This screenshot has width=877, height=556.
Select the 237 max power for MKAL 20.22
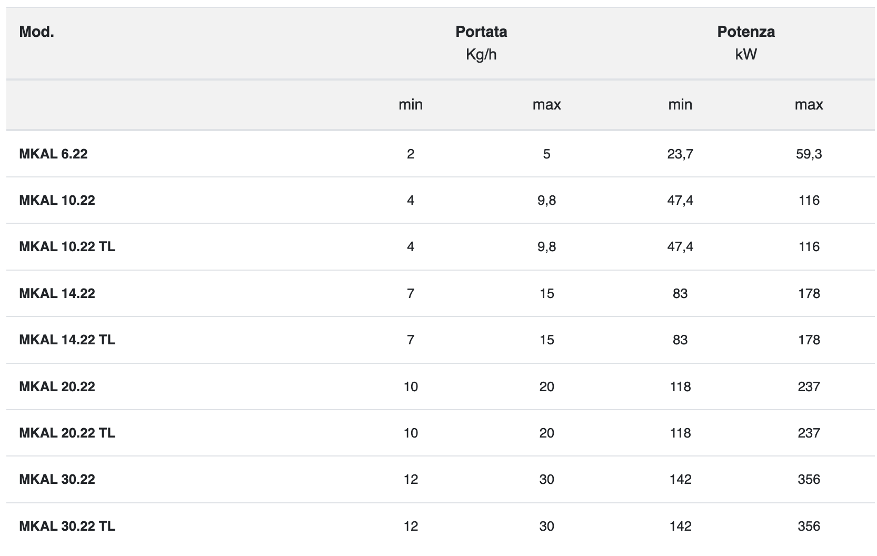click(x=809, y=386)
